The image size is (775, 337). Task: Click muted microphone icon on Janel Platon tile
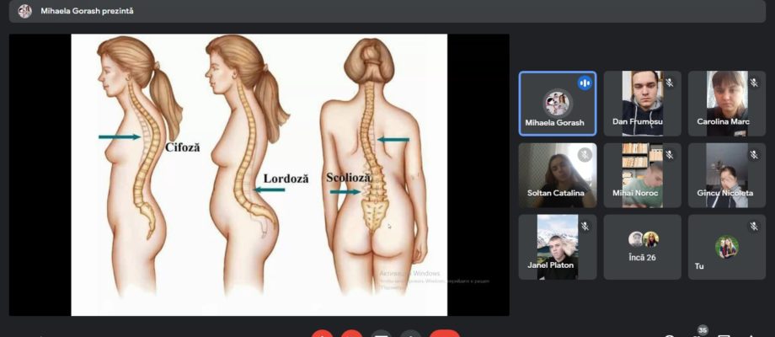click(585, 227)
